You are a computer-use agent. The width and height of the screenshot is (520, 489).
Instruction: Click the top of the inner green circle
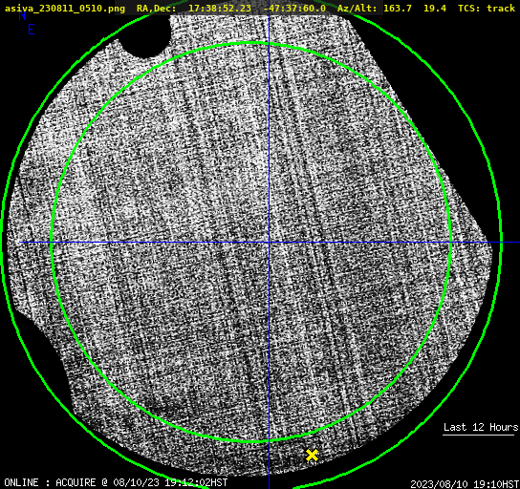[x=252, y=43]
